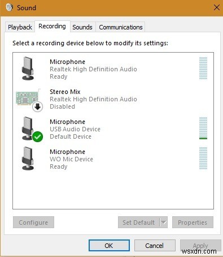Click the WO Mic Device microphone icon
The height and width of the screenshot is (257, 223).
[x=28, y=159]
